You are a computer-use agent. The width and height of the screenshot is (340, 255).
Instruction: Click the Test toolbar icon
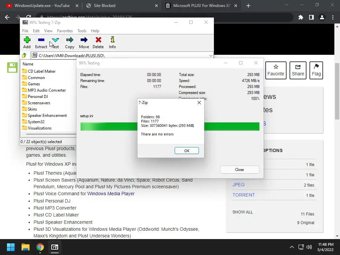coord(55,42)
